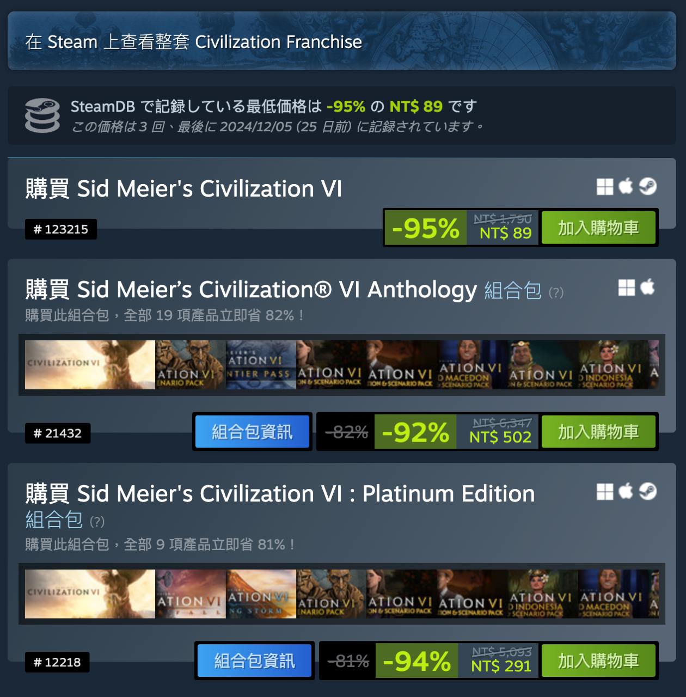Click Windows icon on Anthology bundle
This screenshot has width=686, height=697.
coord(627,288)
